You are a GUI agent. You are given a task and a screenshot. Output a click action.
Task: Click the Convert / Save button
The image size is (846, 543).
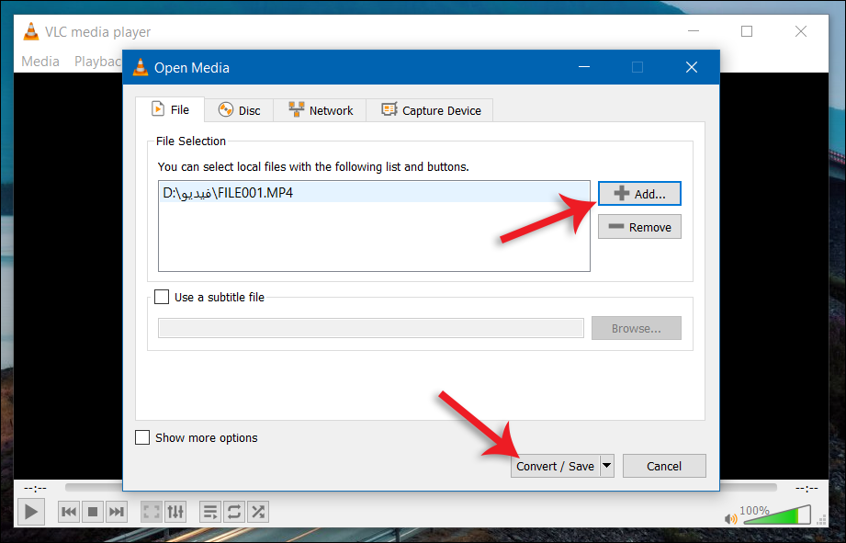[x=555, y=466]
